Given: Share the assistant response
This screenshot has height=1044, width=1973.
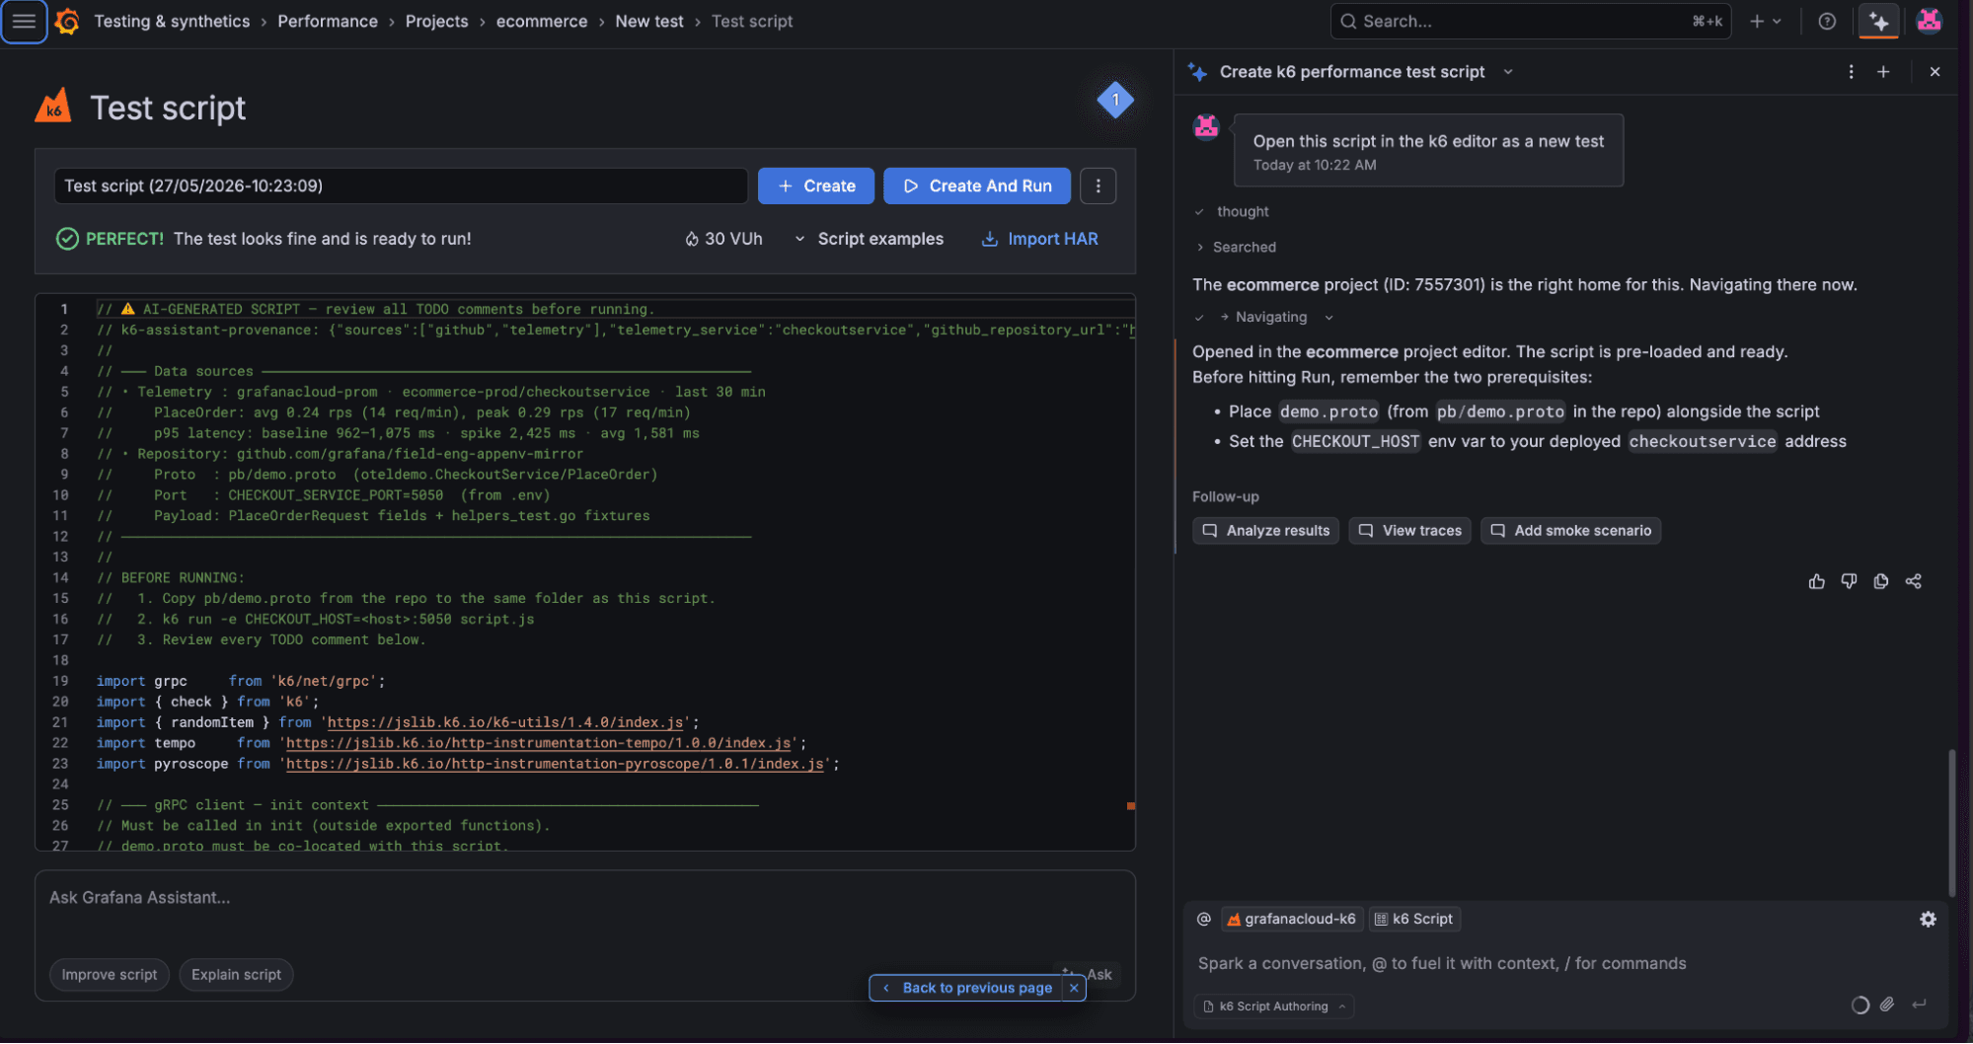Looking at the screenshot, I should (x=1914, y=581).
